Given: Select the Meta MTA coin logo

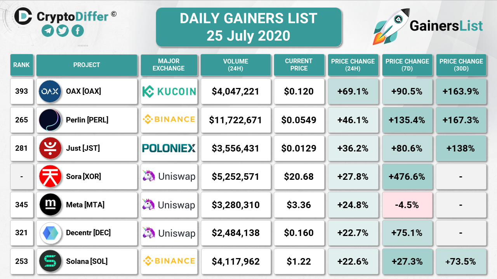Looking at the screenshot, I should point(50,205).
